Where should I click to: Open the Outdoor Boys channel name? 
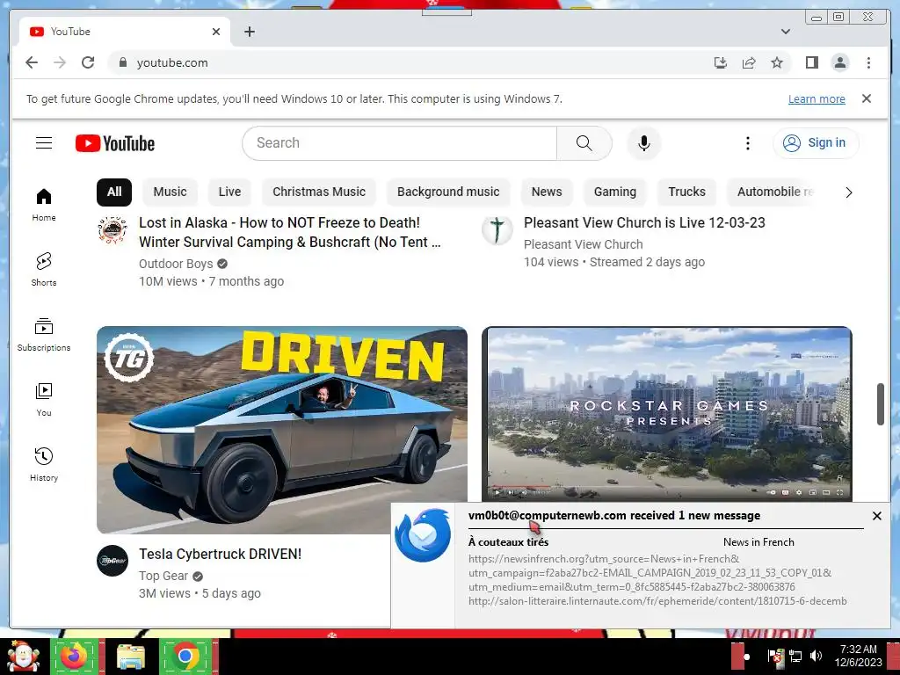(x=176, y=264)
